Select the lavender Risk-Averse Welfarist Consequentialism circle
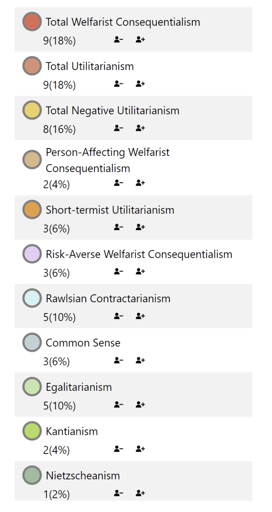The width and height of the screenshot is (272, 512). (32, 254)
